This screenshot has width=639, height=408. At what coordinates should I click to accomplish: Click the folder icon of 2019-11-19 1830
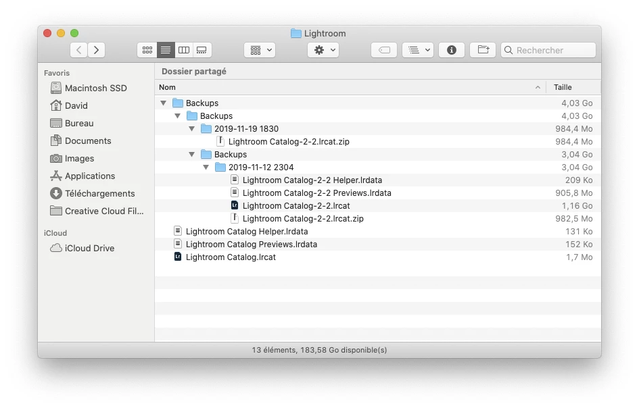point(206,128)
